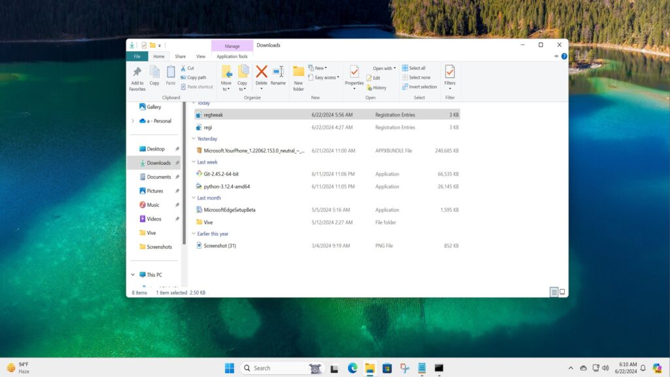Open the File menu

[137, 56]
